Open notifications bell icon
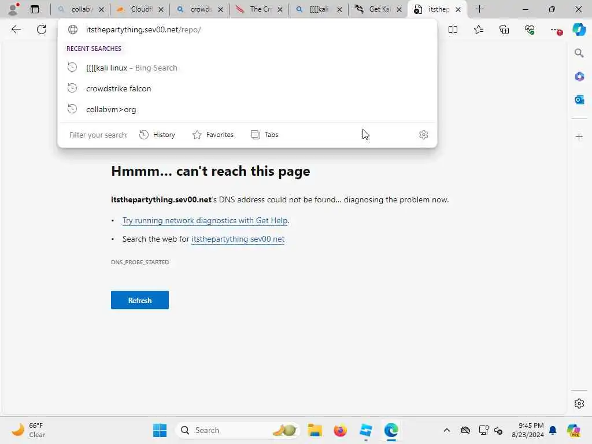 tap(553, 430)
